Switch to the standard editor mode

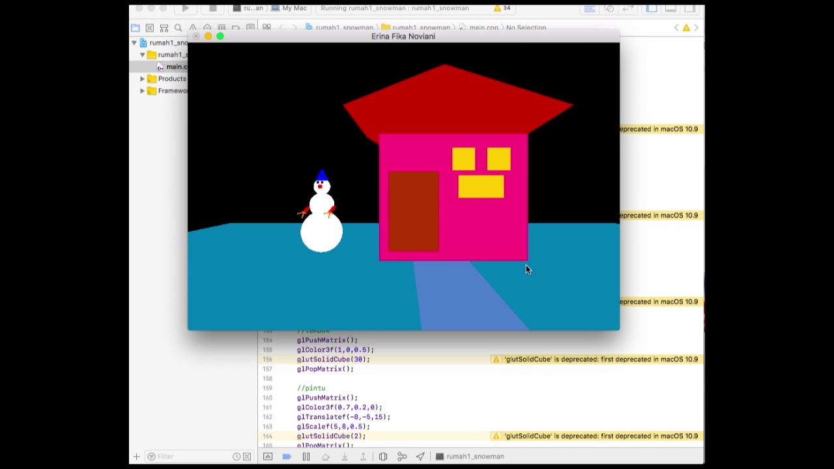590,8
